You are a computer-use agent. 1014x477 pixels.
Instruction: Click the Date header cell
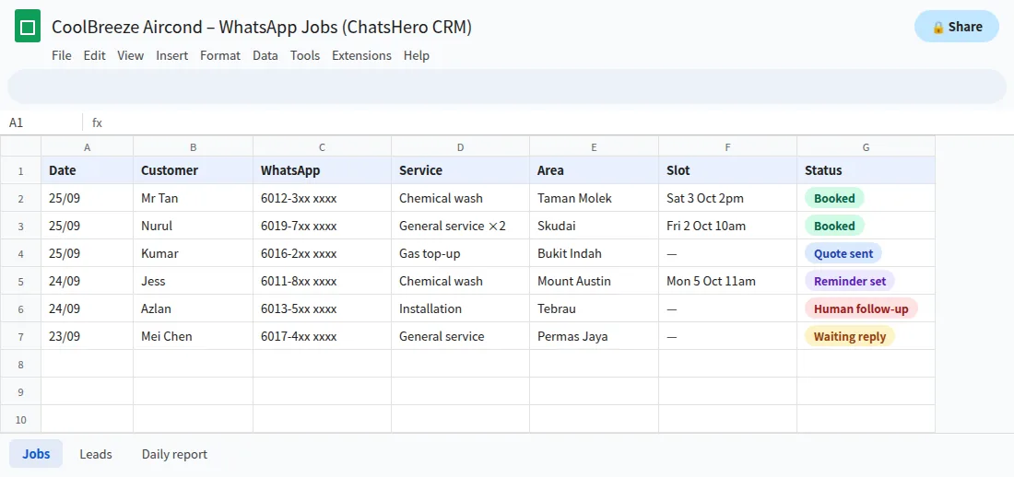88,170
